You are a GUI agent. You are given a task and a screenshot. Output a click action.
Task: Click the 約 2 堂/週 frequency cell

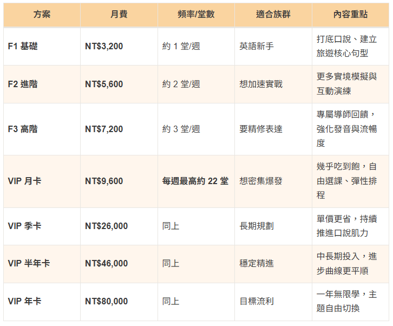click(x=181, y=84)
